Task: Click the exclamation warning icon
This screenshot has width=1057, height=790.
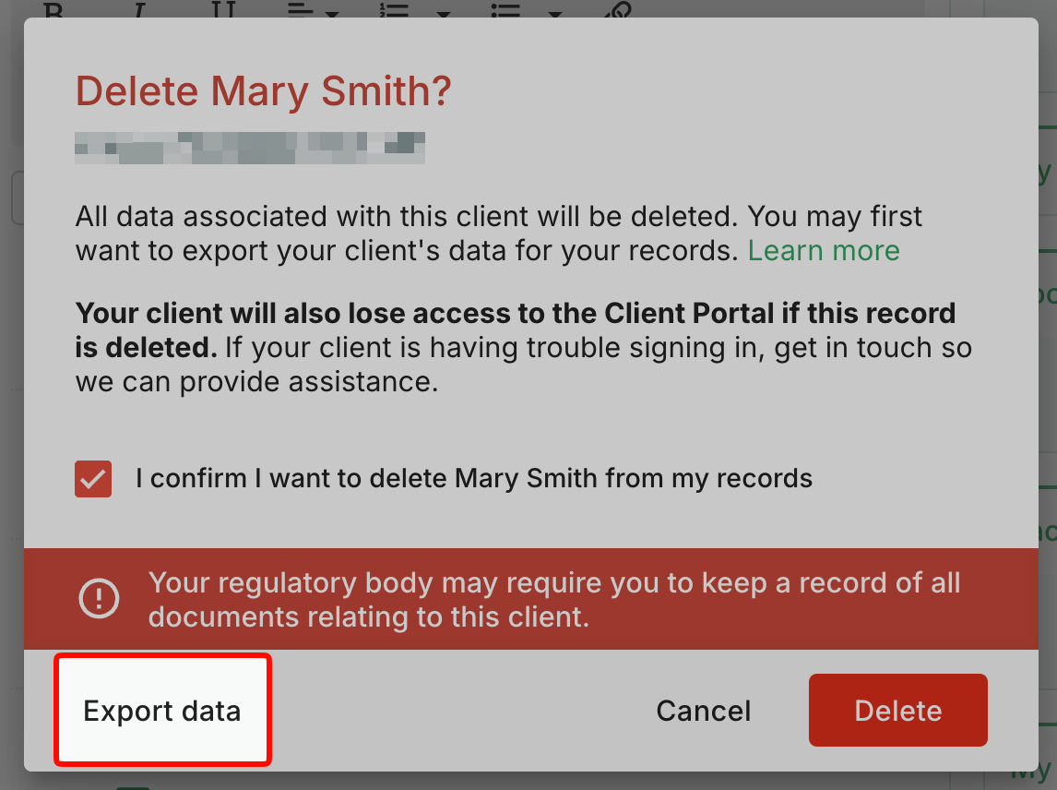Action: (99, 598)
